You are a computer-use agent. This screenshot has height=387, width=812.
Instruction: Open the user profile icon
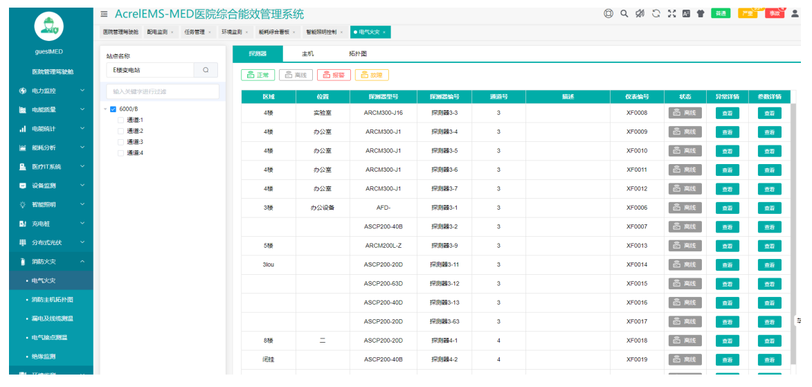[x=795, y=13]
